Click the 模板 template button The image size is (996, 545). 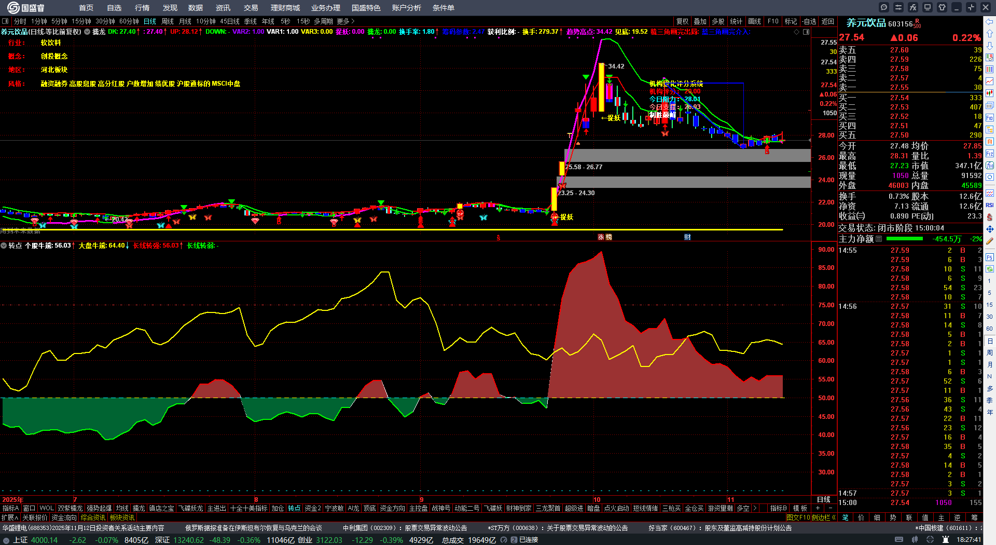point(800,508)
